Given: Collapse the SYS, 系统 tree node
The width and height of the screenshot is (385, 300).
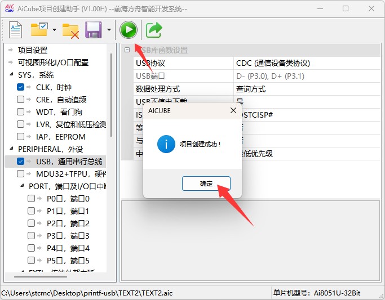Looking at the screenshot, I should point(11,74).
